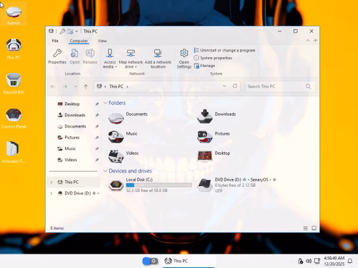Viewport: 358px width, 268px height.
Task: Open the Access media dropdown
Action: point(110,59)
